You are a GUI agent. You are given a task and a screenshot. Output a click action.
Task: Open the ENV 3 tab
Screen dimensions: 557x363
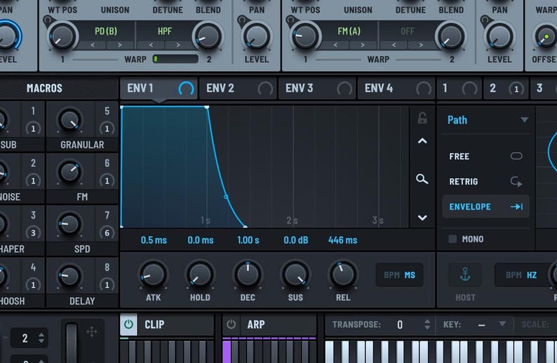[317, 88]
